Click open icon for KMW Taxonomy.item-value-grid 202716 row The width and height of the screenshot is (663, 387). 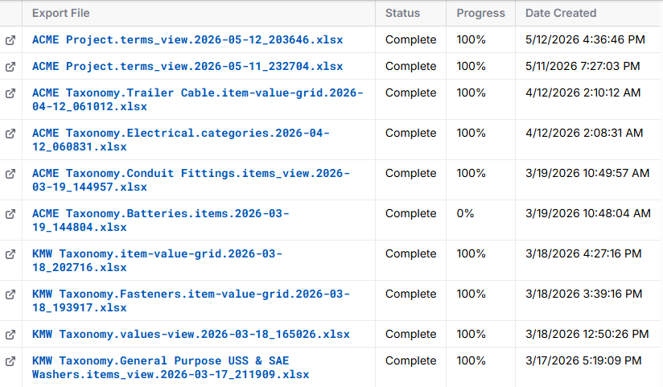tap(10, 254)
